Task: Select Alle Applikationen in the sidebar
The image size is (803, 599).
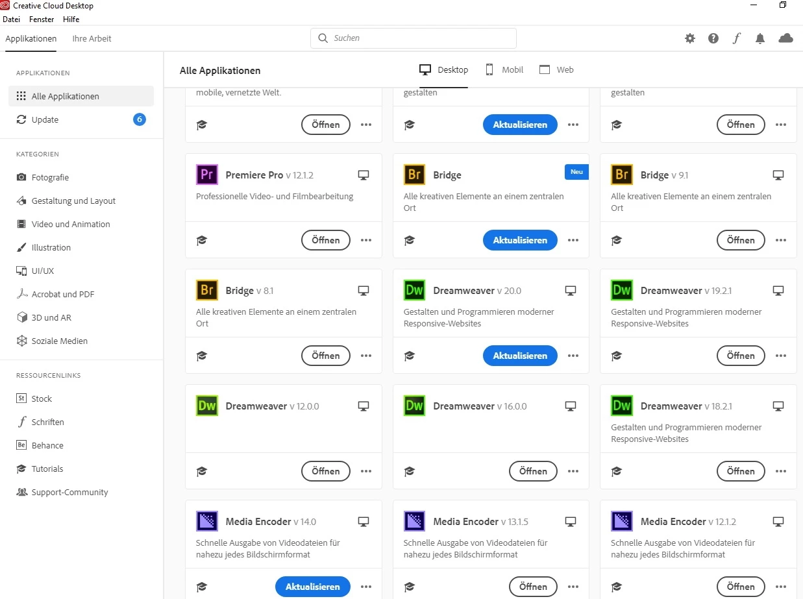Action: coord(81,96)
